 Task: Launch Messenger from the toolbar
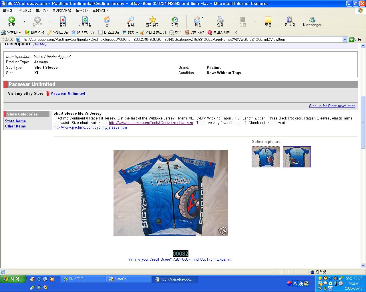click(x=312, y=21)
